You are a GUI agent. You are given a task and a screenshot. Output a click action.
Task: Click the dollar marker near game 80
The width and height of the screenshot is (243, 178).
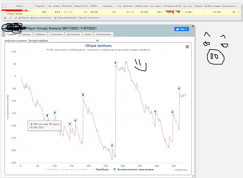click(47, 115)
